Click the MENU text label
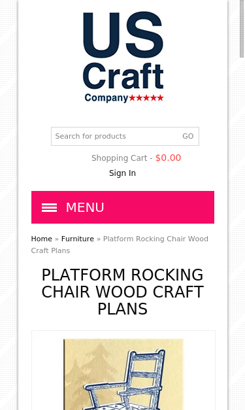Screen dimensions: 245x410 [85, 207]
